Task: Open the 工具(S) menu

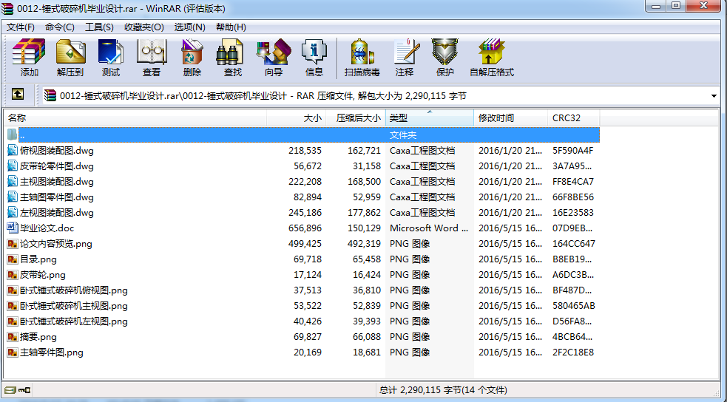Action: [99, 27]
